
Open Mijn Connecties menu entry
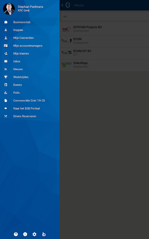(30, 38)
